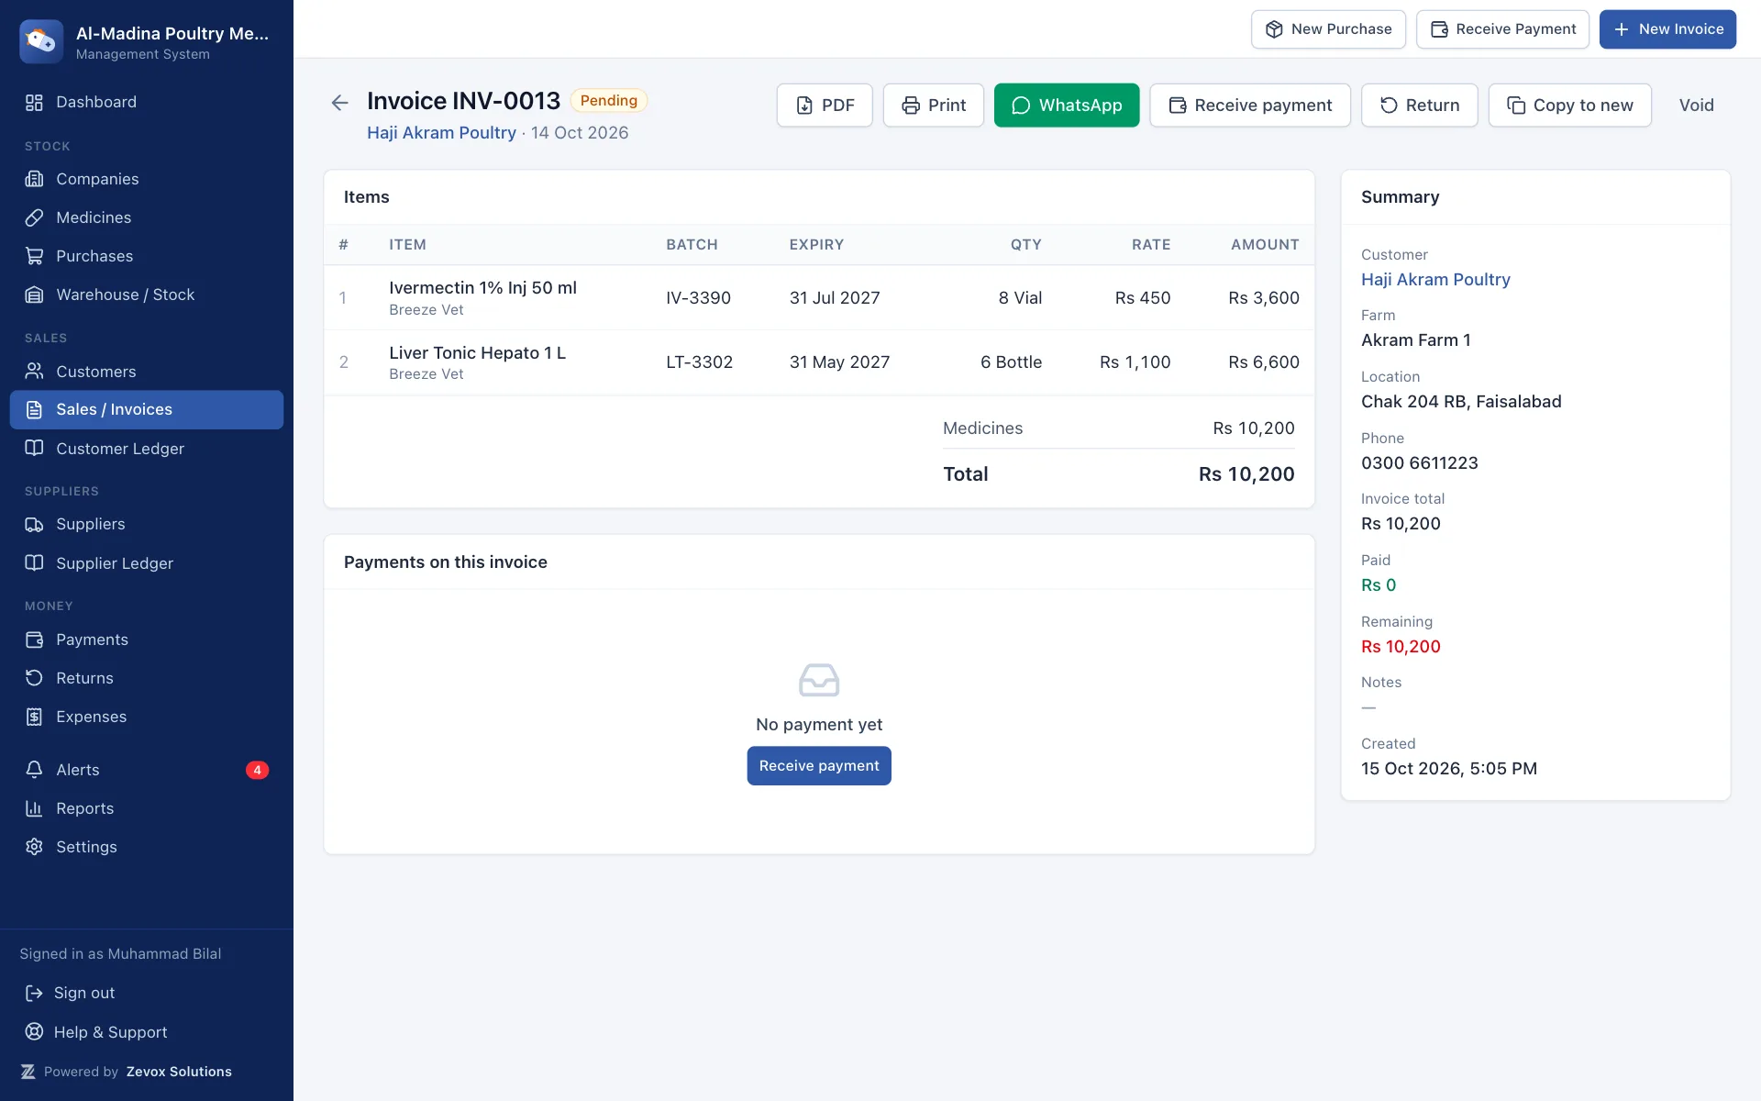Open Haji Akram Poultry link under invoice title
Image resolution: width=1761 pixels, height=1101 pixels.
[441, 132]
